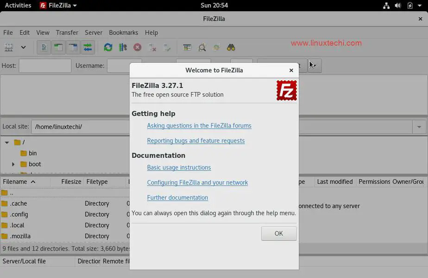Open the network icon in system tray
Image resolution: width=428 pixels, height=278 pixels.
[386, 6]
